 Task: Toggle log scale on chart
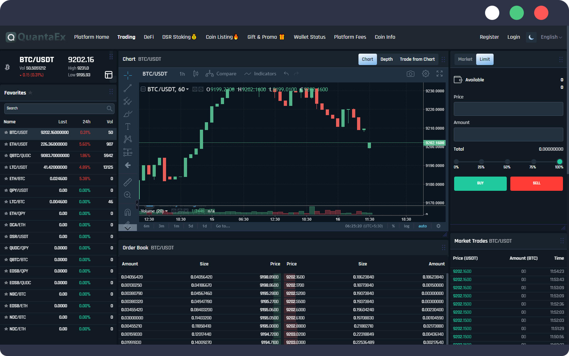pyautogui.click(x=406, y=226)
